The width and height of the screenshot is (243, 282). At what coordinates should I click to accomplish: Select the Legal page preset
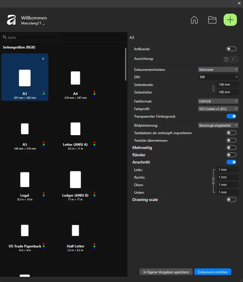[x=25, y=179]
